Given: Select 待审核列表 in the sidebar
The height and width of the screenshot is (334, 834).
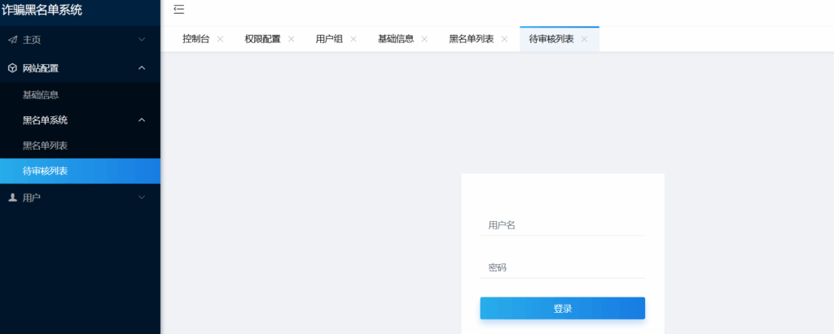Looking at the screenshot, I should pyautogui.click(x=80, y=171).
